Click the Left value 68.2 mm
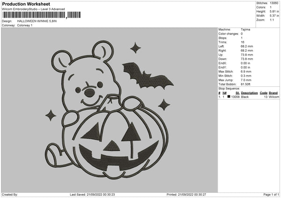The image size is (281, 198). tap(247, 46)
